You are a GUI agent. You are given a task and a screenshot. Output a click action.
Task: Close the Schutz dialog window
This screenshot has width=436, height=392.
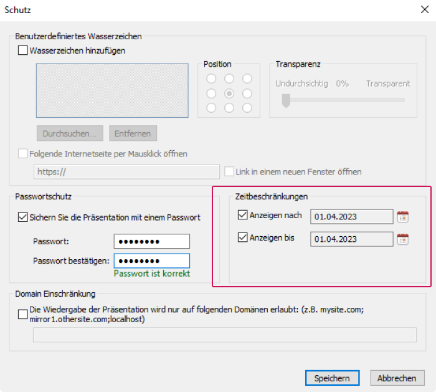click(425, 10)
